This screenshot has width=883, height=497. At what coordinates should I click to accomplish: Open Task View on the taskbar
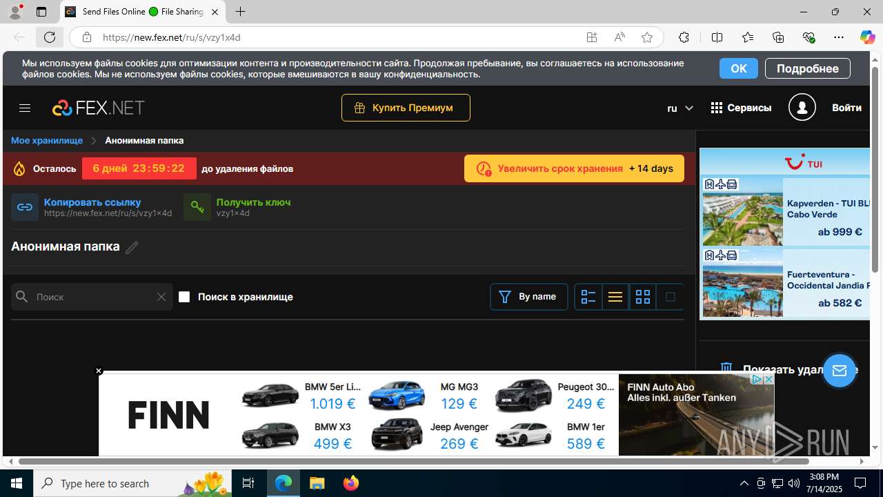tap(248, 483)
